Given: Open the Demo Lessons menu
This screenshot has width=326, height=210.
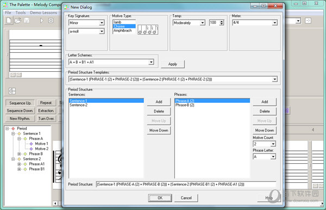Looking at the screenshot, I should (43, 13).
